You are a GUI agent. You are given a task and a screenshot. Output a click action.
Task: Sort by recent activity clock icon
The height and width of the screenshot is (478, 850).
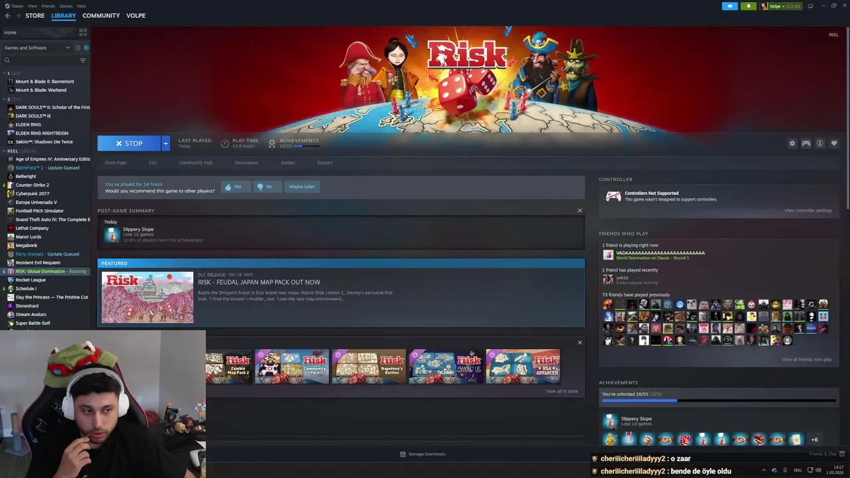click(x=77, y=48)
